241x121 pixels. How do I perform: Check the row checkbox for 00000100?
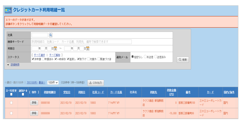[11, 103]
